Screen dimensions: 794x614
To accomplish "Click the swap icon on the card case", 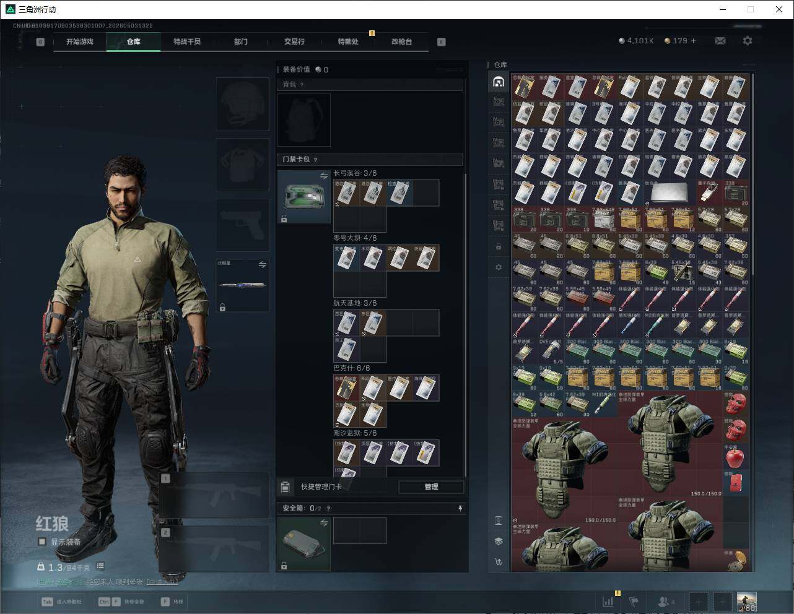I will (x=324, y=176).
